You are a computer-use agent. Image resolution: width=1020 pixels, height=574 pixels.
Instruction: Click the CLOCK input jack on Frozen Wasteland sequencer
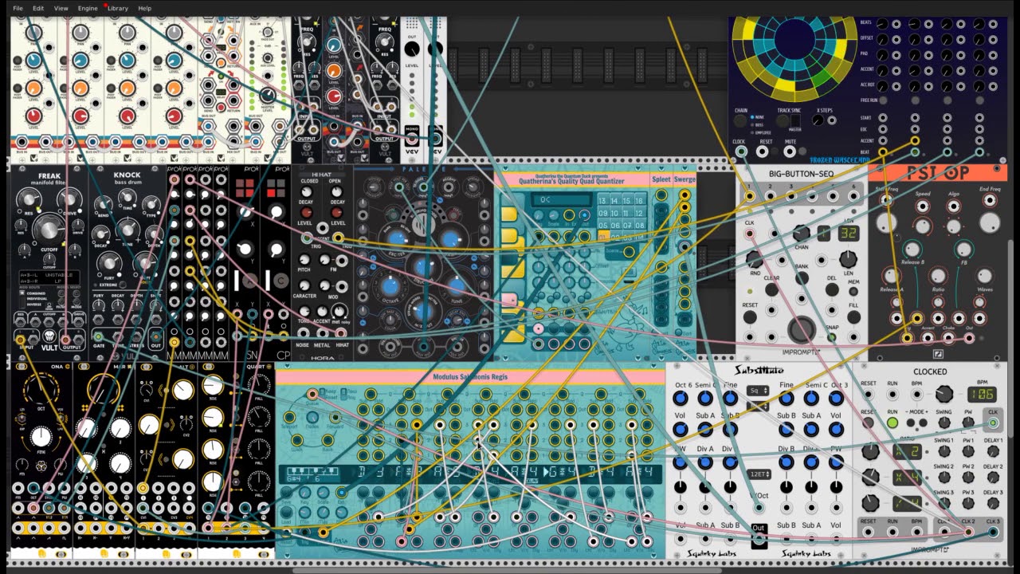(x=741, y=151)
